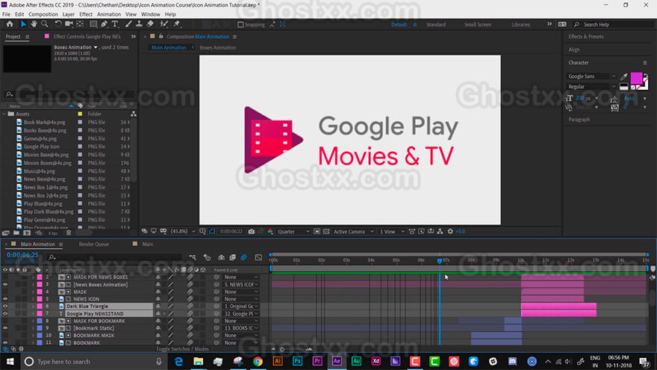
Task: Toggle transparency grid in viewer
Action: point(326,232)
